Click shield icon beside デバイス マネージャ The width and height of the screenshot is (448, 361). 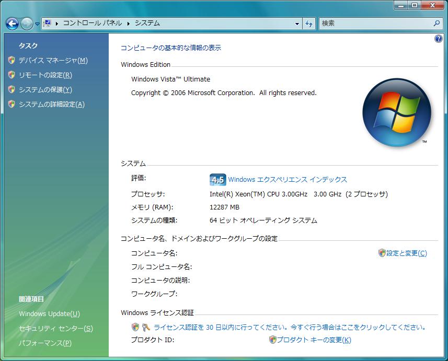(12, 60)
